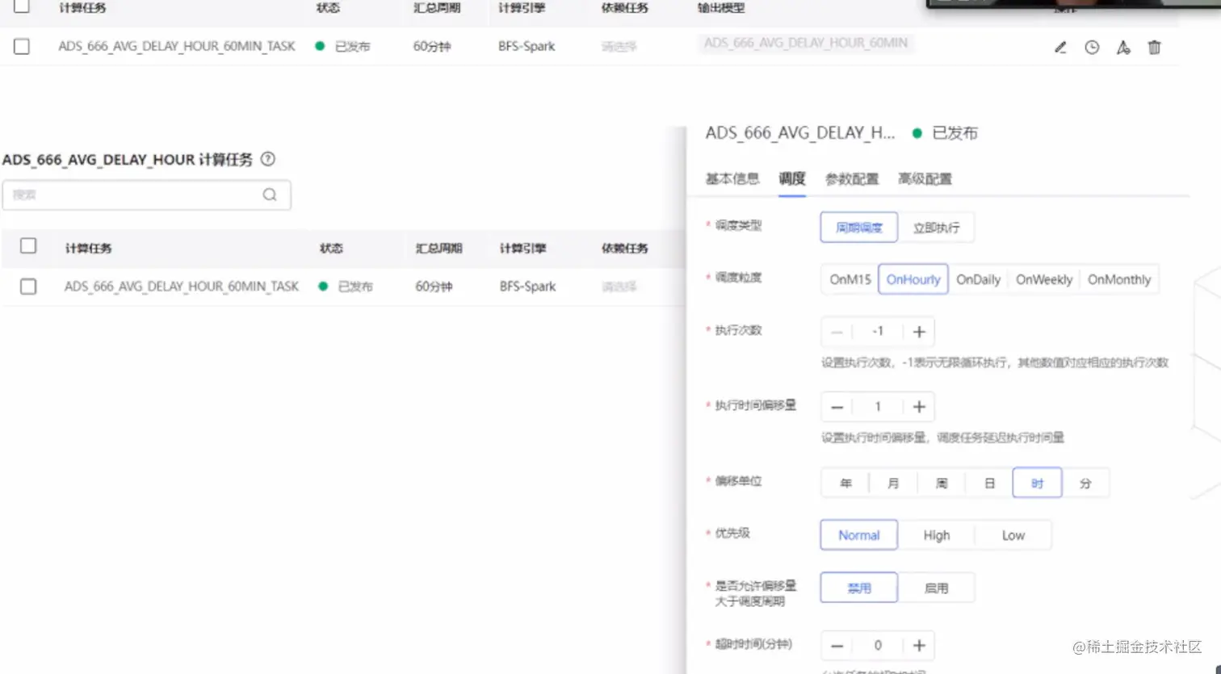Click task name ADS_666_AVG_DELAY_HOUR_60MIN_TASK in the lower list
1221x674 pixels.
(x=182, y=287)
